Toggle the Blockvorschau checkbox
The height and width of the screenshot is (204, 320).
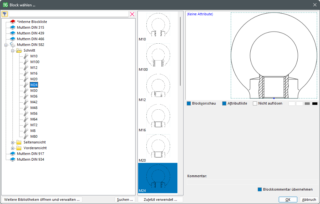click(x=189, y=104)
